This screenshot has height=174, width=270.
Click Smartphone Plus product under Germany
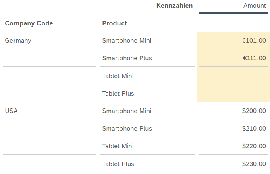(x=127, y=58)
